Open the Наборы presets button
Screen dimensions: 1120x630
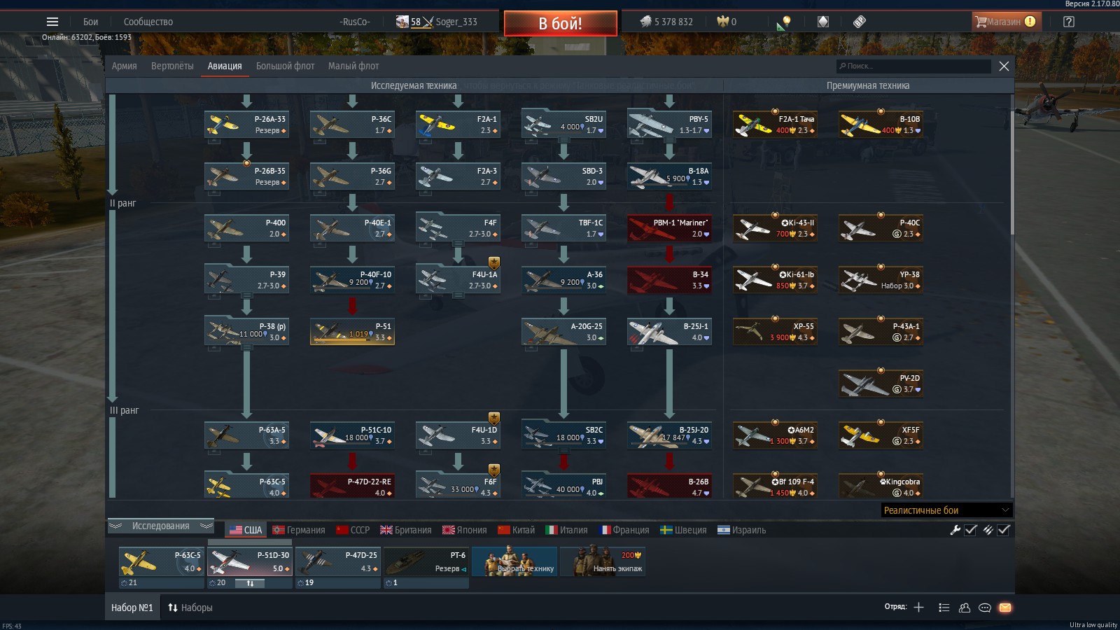(190, 608)
